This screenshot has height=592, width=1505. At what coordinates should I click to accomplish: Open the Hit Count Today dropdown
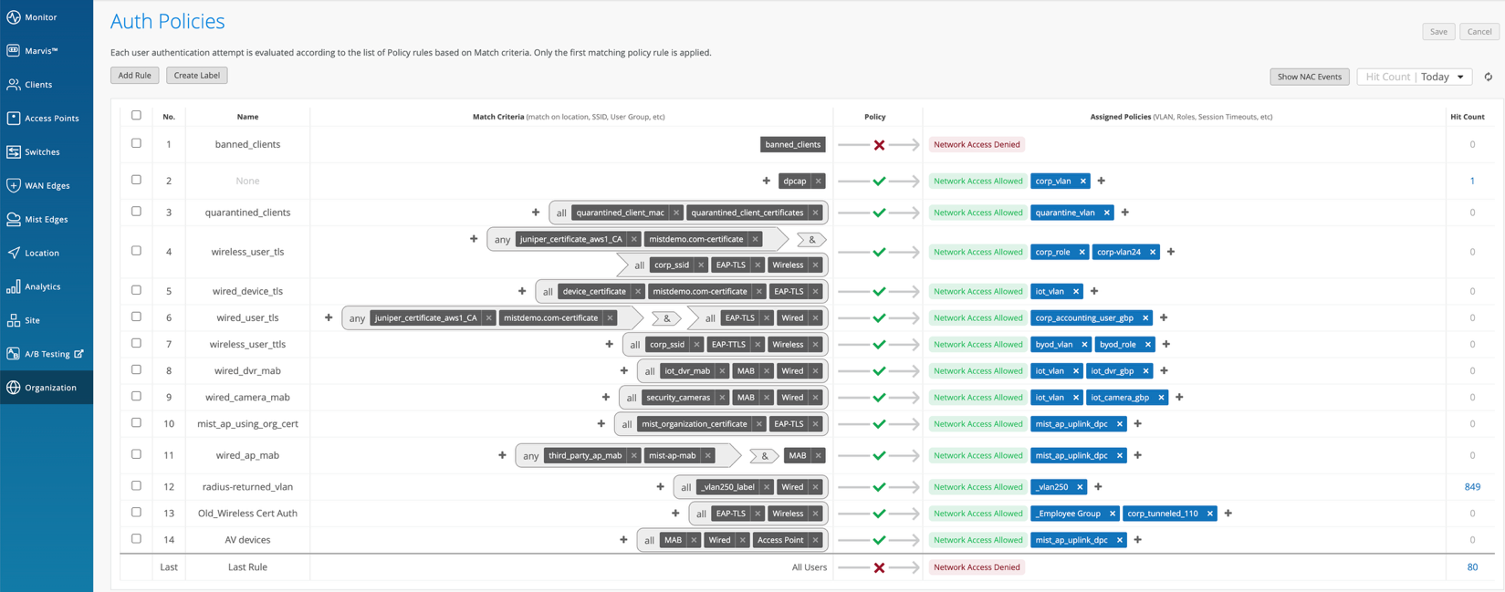coord(1414,77)
